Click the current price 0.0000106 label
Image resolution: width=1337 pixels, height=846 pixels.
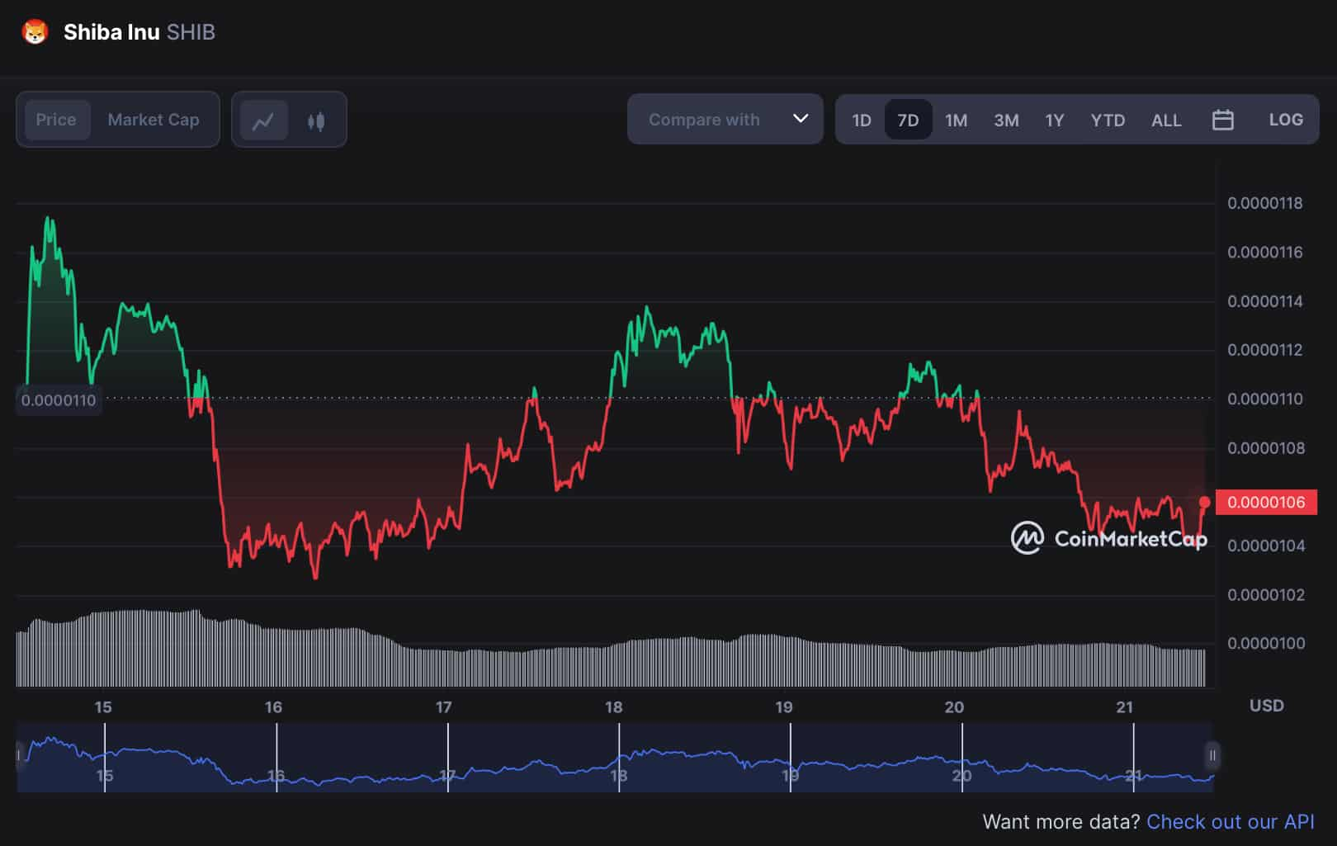1266,502
